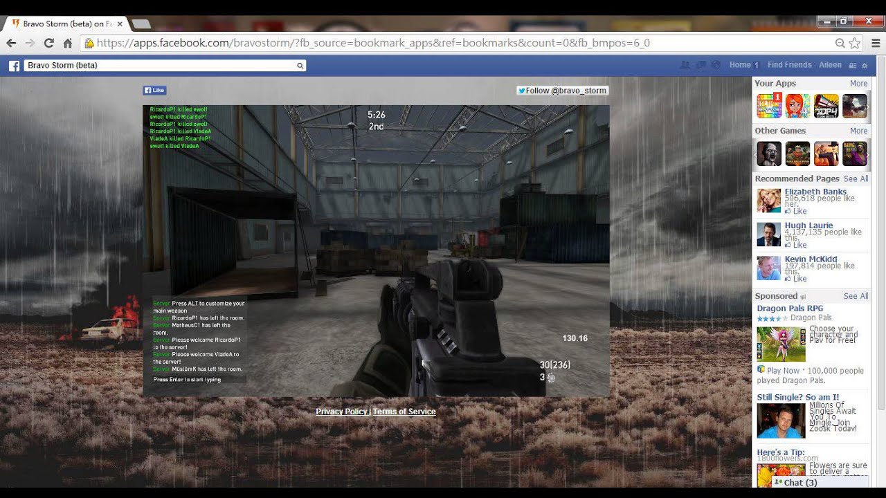Like the Hugh Laurie page
Screen dimensions: 886x498
(796, 245)
